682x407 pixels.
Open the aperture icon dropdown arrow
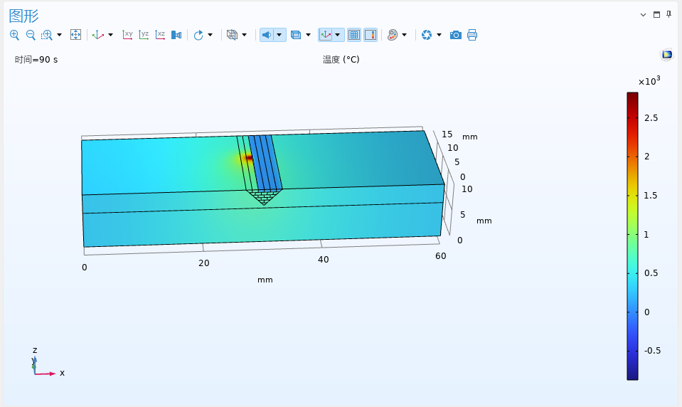click(439, 35)
